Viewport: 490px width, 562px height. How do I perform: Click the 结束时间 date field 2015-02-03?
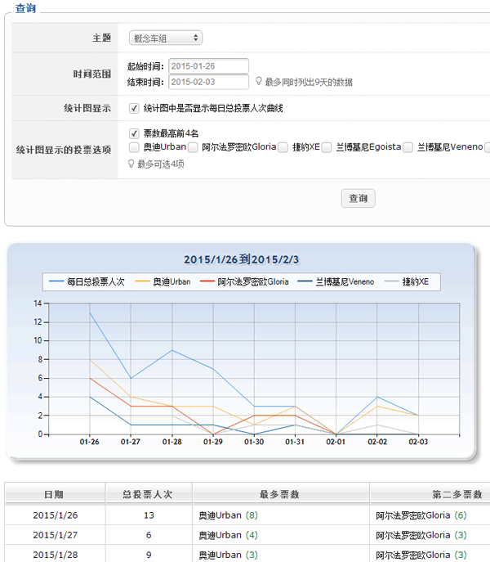click(x=208, y=82)
